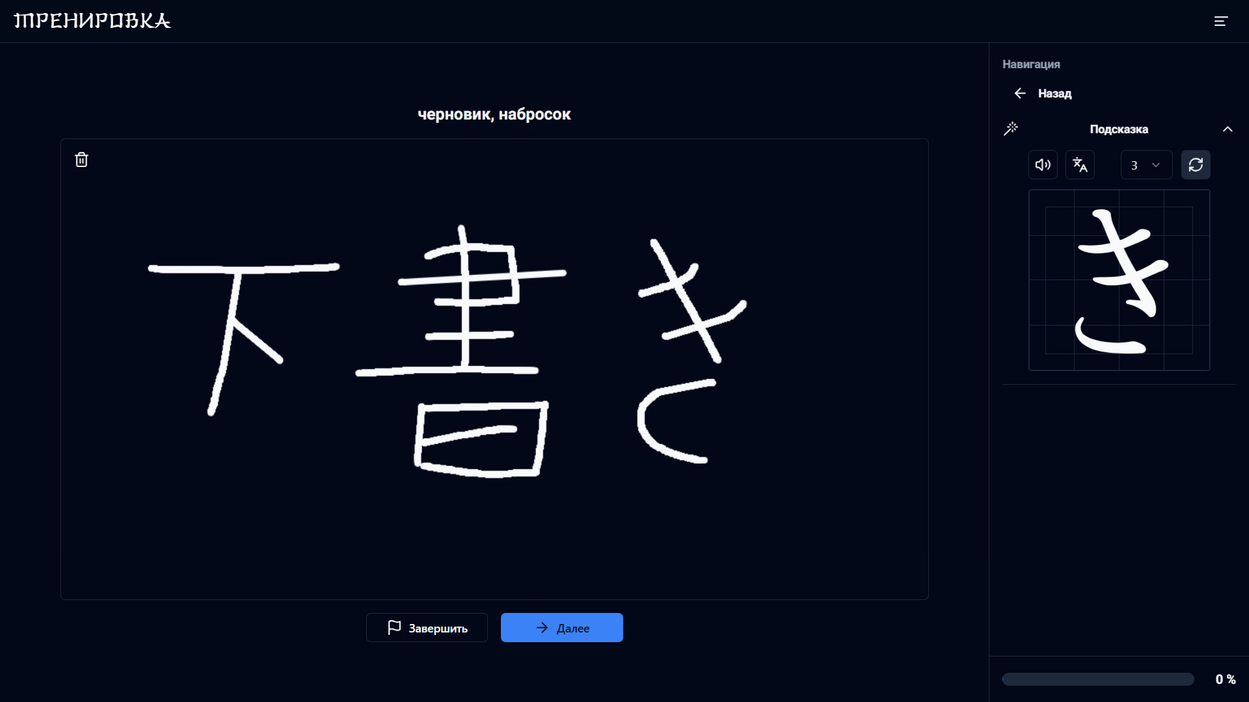Click the き hint character preview grid
Image resolution: width=1249 pixels, height=702 pixels.
pos(1119,280)
